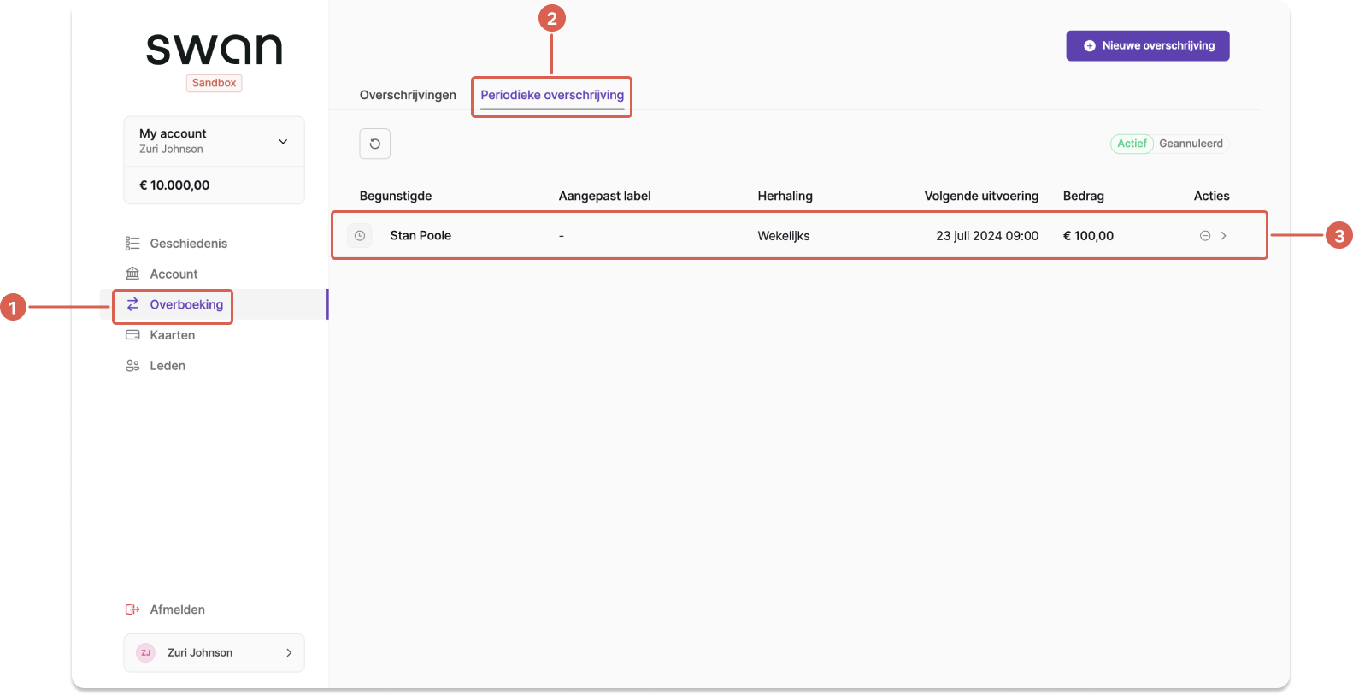Click the Nieuwe overschrijving button
The width and height of the screenshot is (1353, 695).
pyautogui.click(x=1147, y=46)
